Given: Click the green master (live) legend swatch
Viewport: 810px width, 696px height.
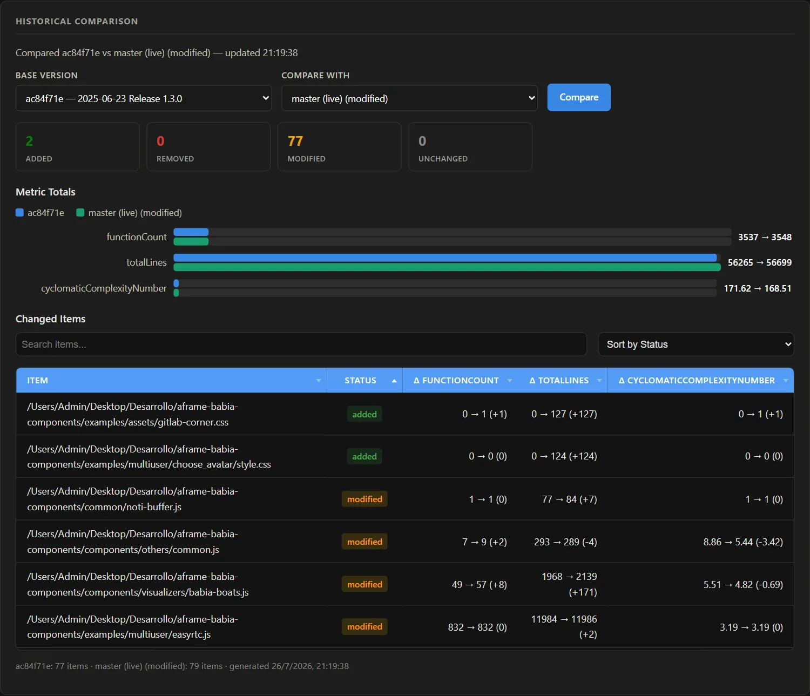Looking at the screenshot, I should click(x=80, y=213).
